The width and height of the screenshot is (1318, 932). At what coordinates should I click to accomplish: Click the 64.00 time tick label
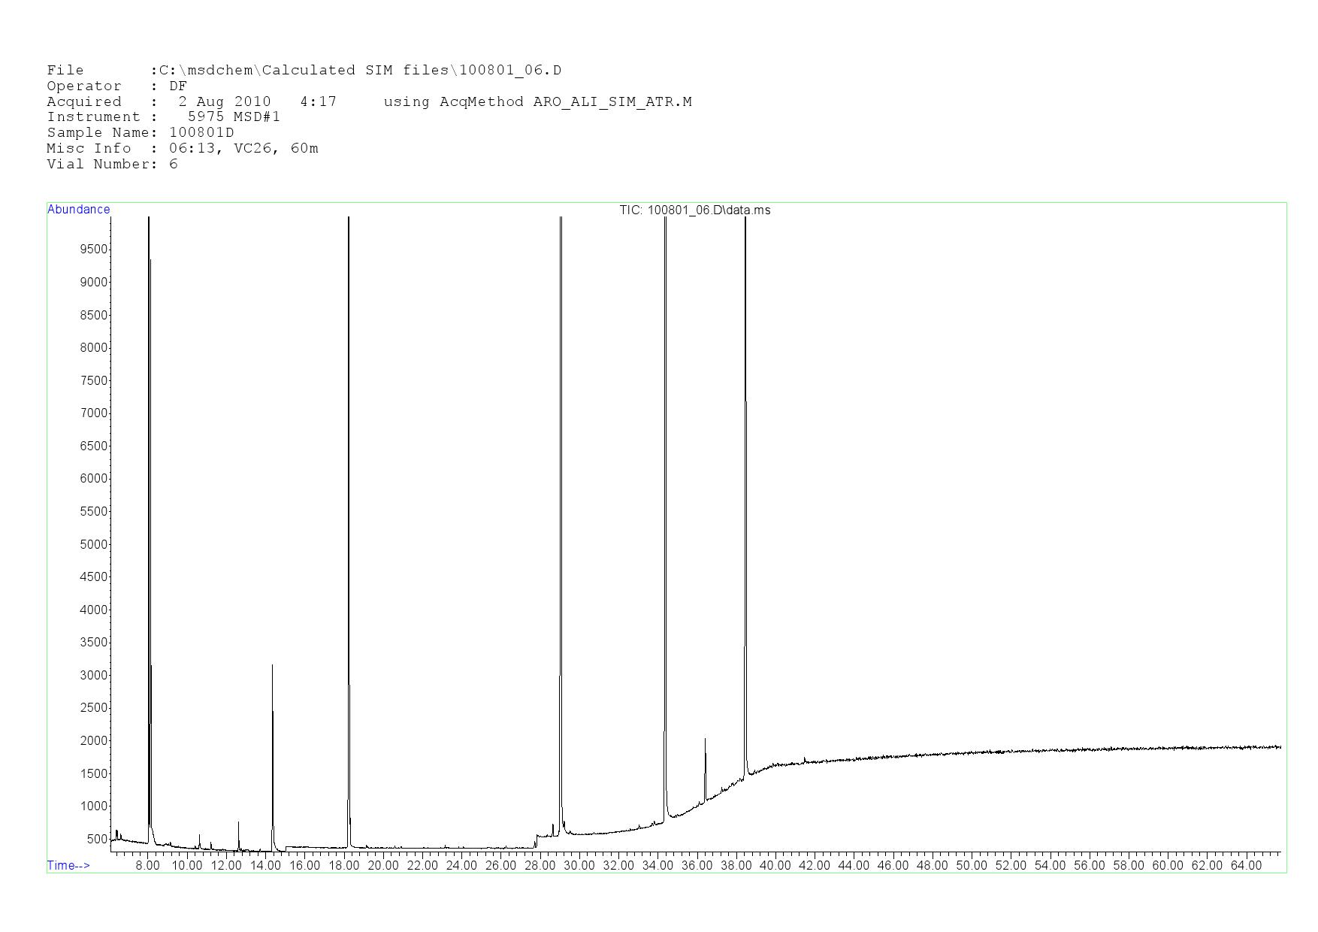[x=1246, y=865]
